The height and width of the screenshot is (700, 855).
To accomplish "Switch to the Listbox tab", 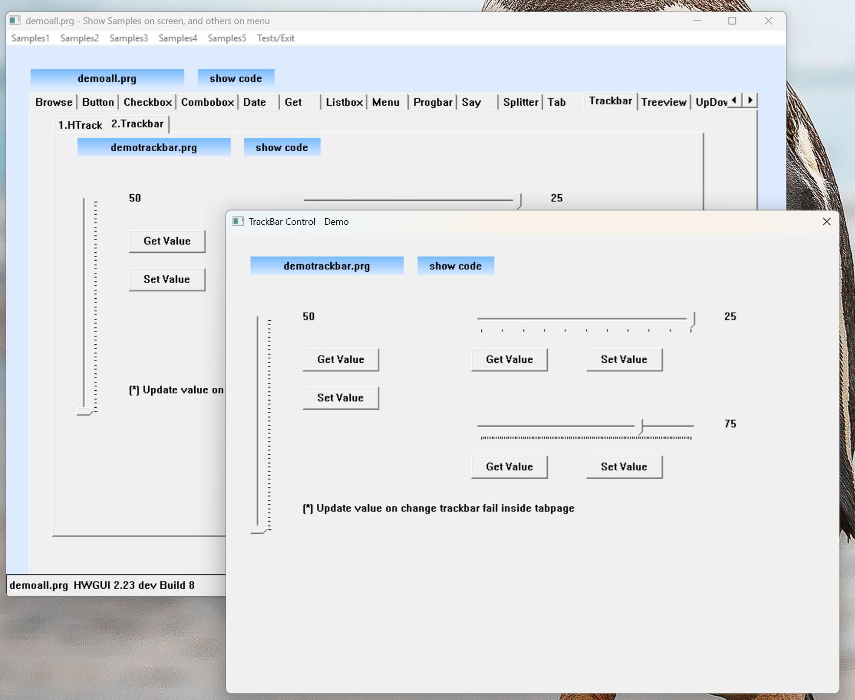I will click(x=344, y=102).
